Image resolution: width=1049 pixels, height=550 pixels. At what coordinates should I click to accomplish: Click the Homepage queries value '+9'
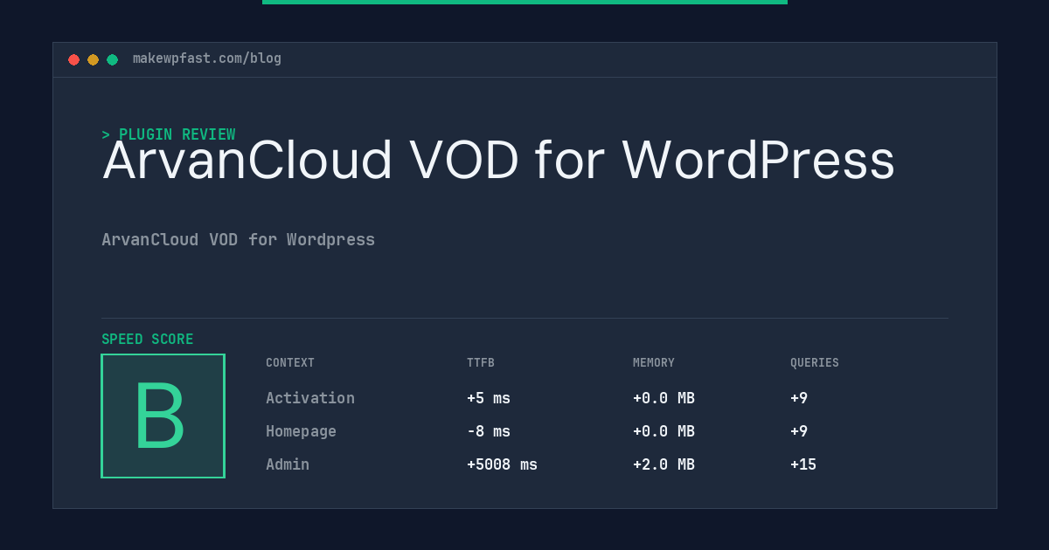click(799, 431)
